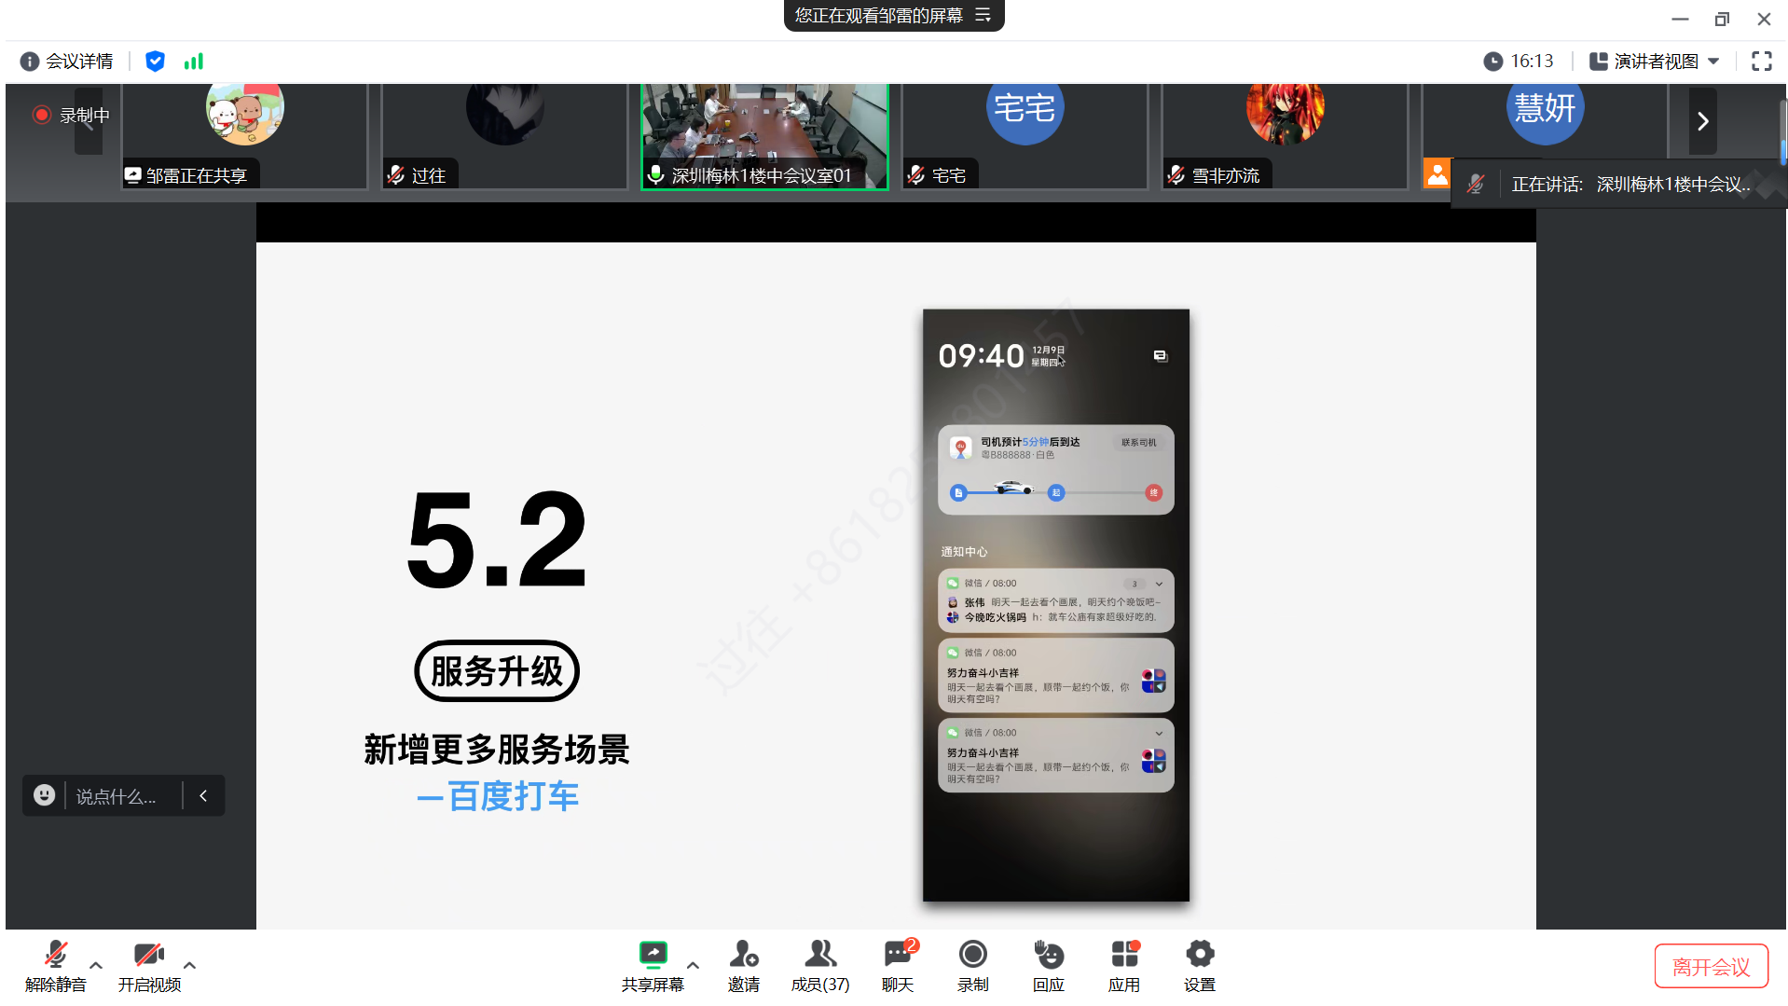Image resolution: width=1788 pixels, height=1006 pixels.
Task: Turn on camera with 开启视频
Action: coord(149,966)
